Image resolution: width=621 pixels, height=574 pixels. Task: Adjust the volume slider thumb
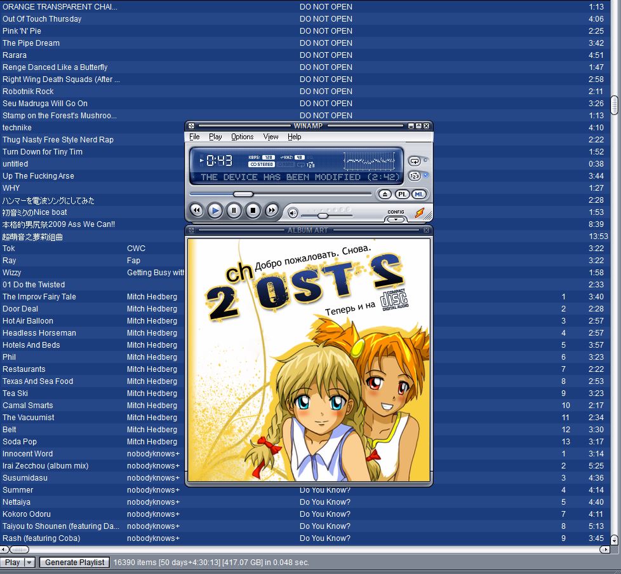pyautogui.click(x=323, y=215)
